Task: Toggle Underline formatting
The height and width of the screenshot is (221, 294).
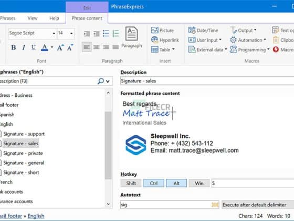Action: pyautogui.click(x=34, y=47)
